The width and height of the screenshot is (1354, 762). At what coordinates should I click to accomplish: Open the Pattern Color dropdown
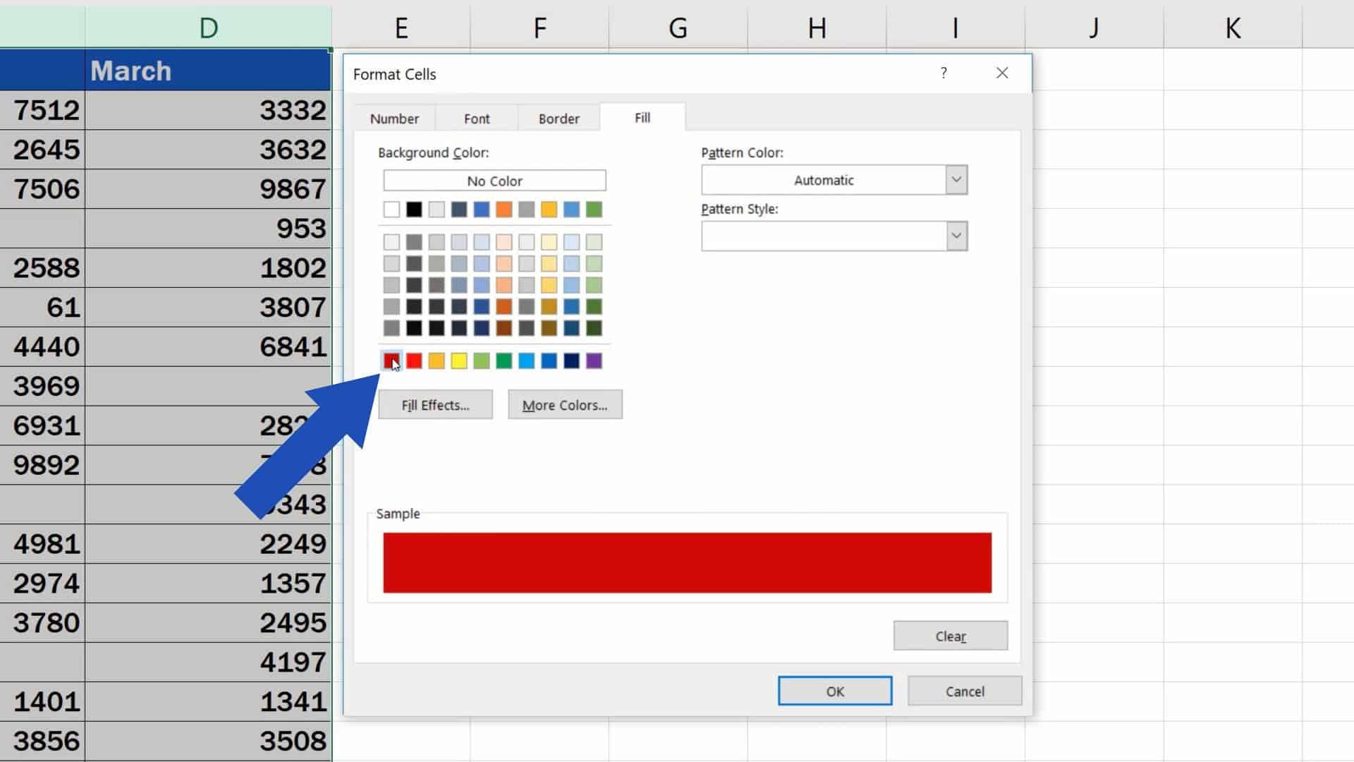[956, 179]
